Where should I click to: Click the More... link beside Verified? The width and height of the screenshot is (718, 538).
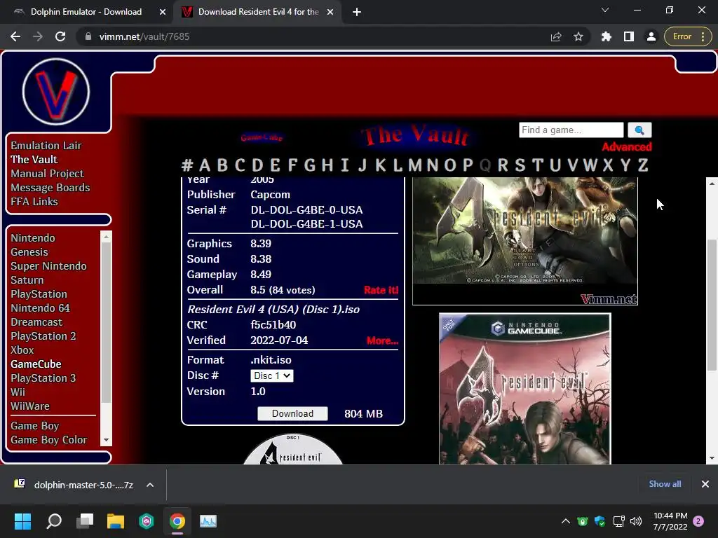[382, 340]
